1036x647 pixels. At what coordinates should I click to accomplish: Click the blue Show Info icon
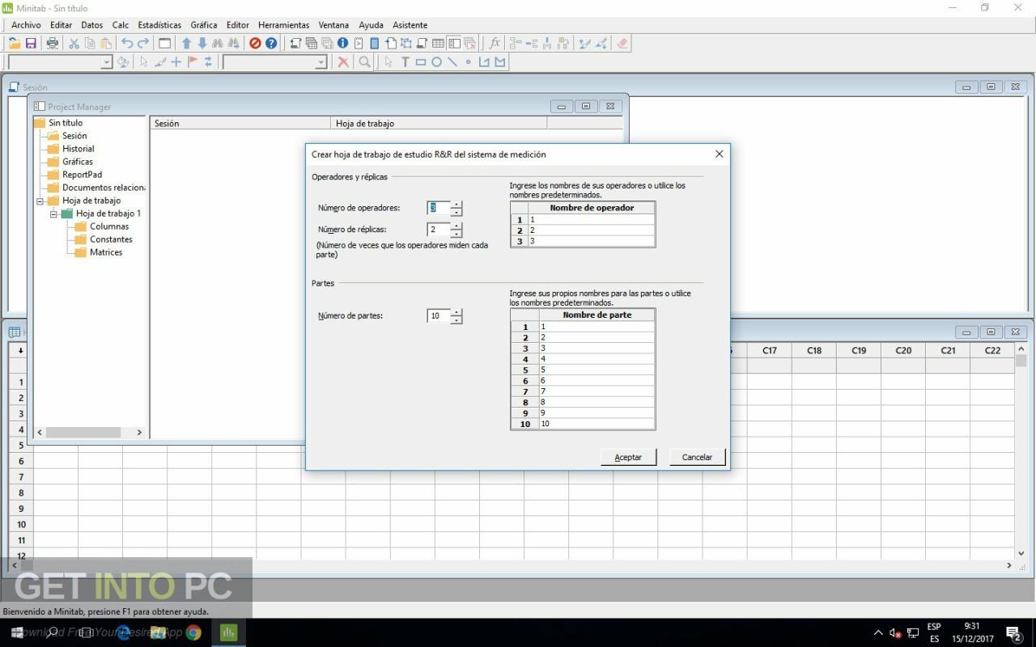(x=342, y=44)
